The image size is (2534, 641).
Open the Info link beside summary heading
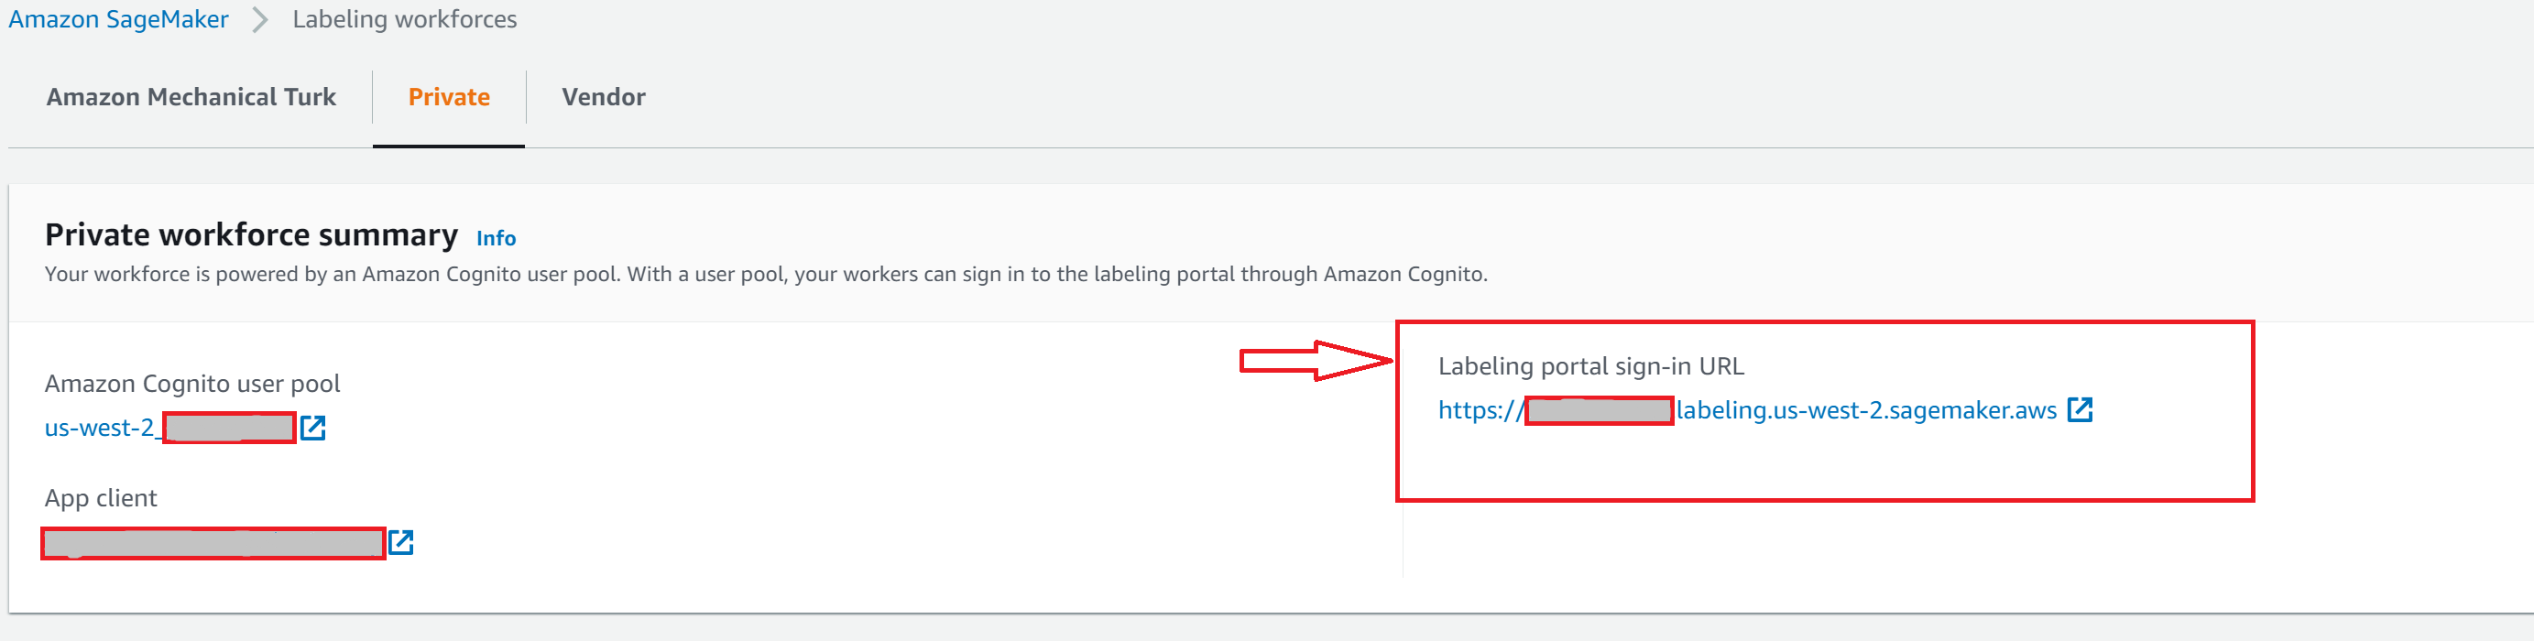point(496,238)
